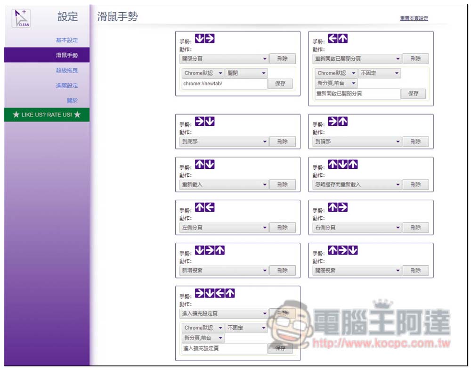This screenshot has height=370, width=471.
Task: Open the 關閉分頁 action dropdown
Action: tap(224, 59)
